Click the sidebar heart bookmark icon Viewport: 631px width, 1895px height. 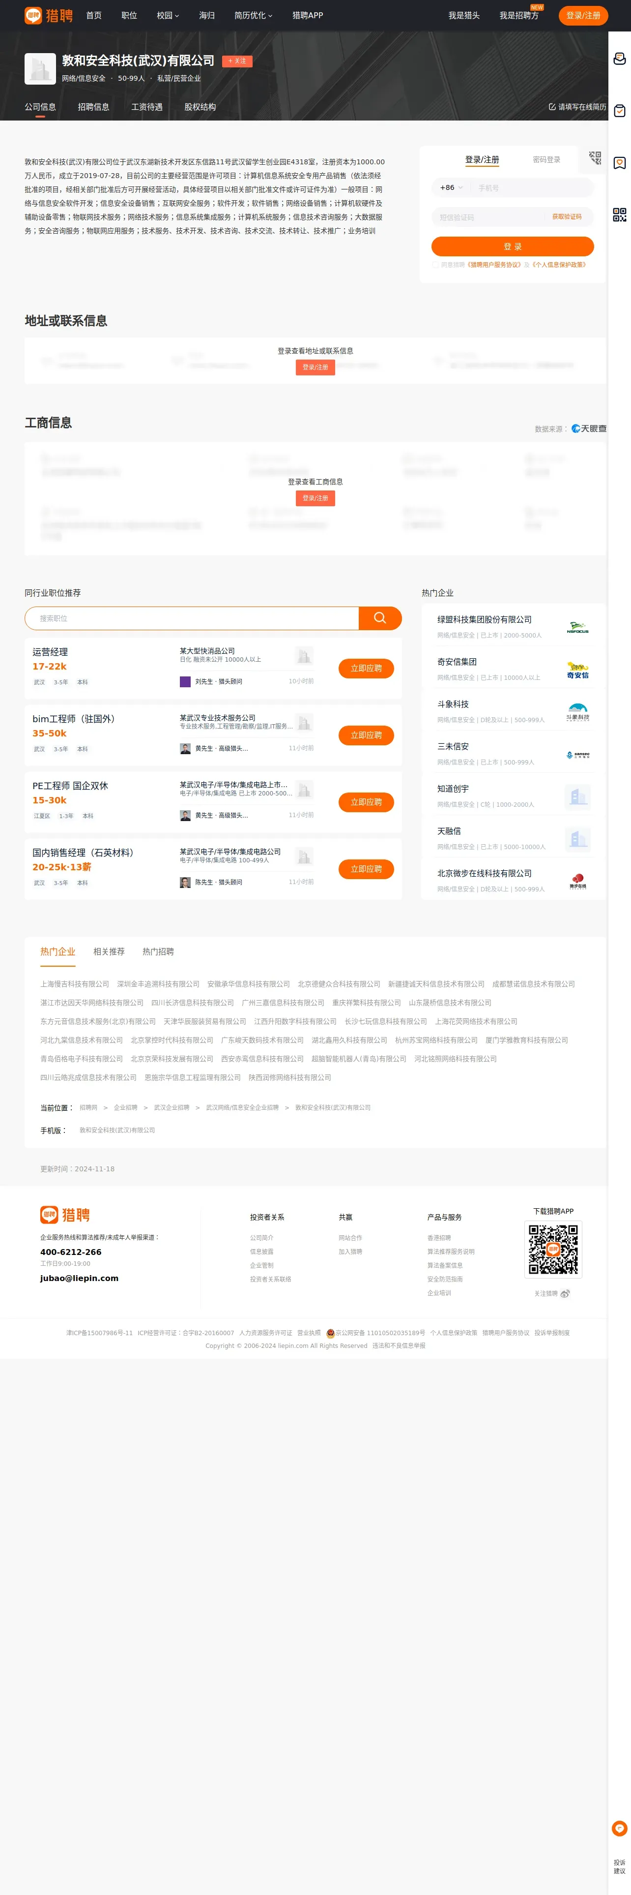(x=619, y=162)
